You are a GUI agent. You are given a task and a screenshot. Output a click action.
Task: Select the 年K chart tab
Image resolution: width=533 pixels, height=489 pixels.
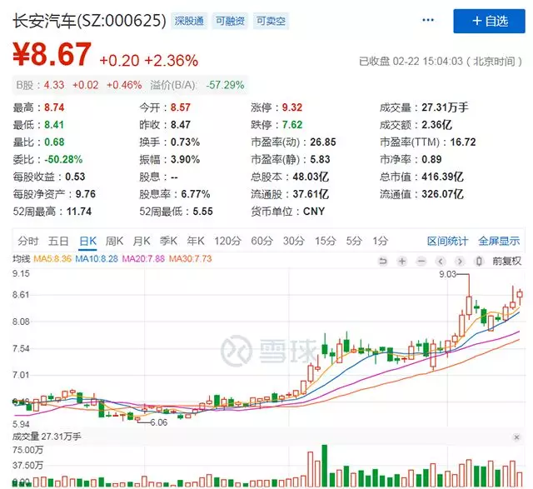pos(196,241)
